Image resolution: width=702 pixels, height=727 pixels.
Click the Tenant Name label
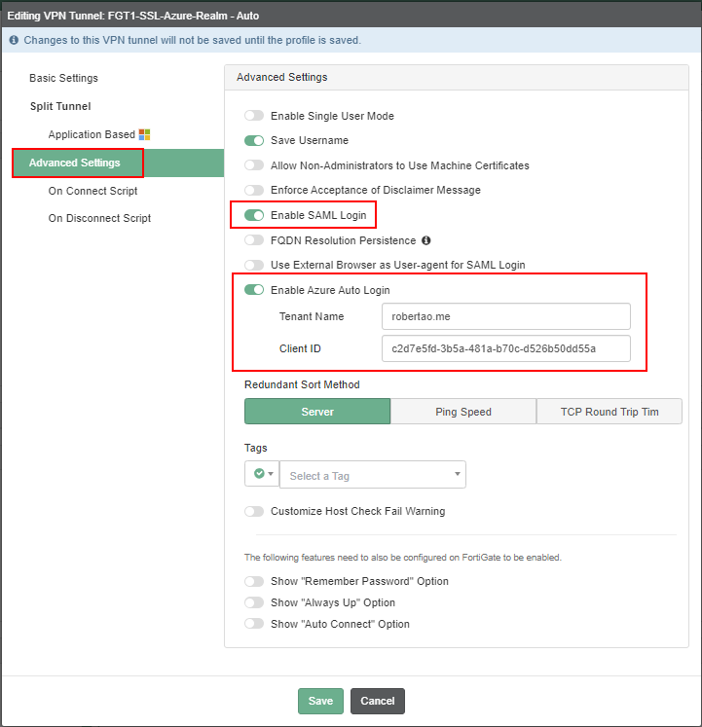point(312,316)
